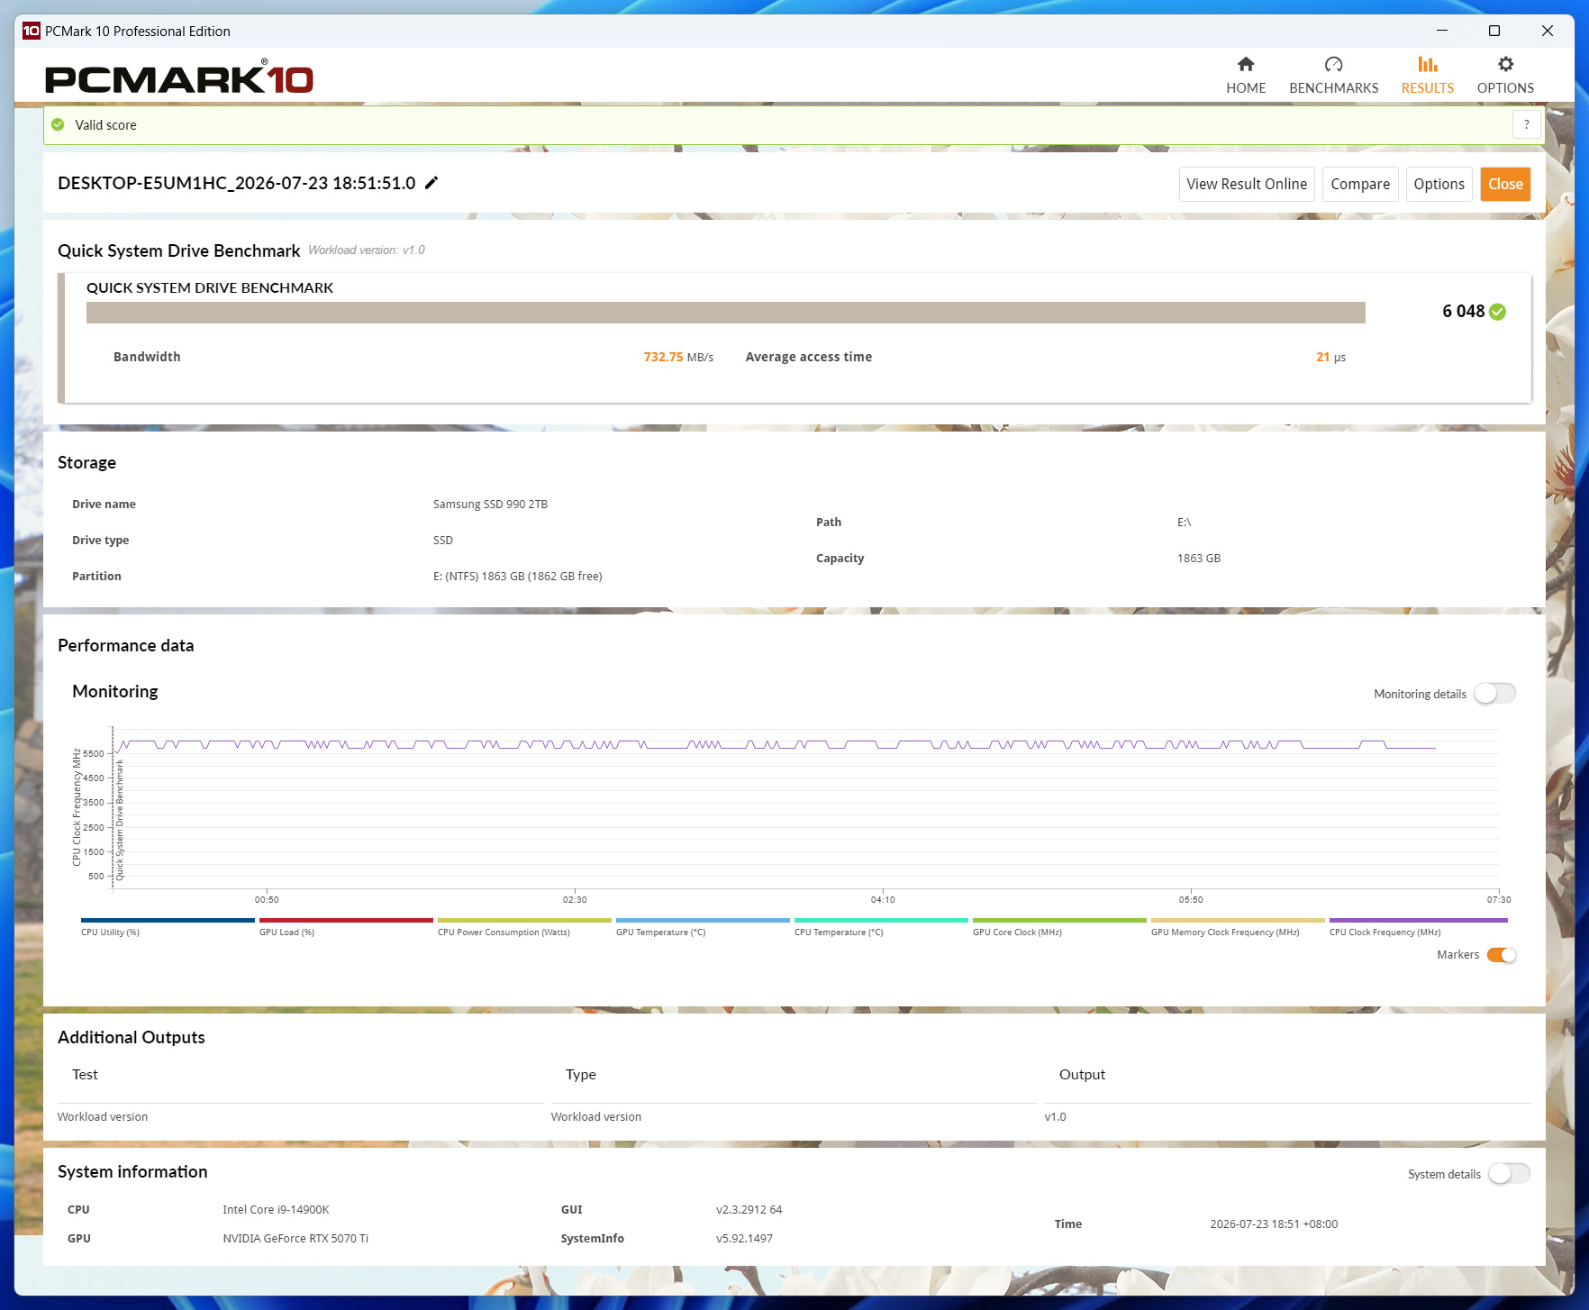Toggle GPU Temperature (°C) legend series

[703, 927]
